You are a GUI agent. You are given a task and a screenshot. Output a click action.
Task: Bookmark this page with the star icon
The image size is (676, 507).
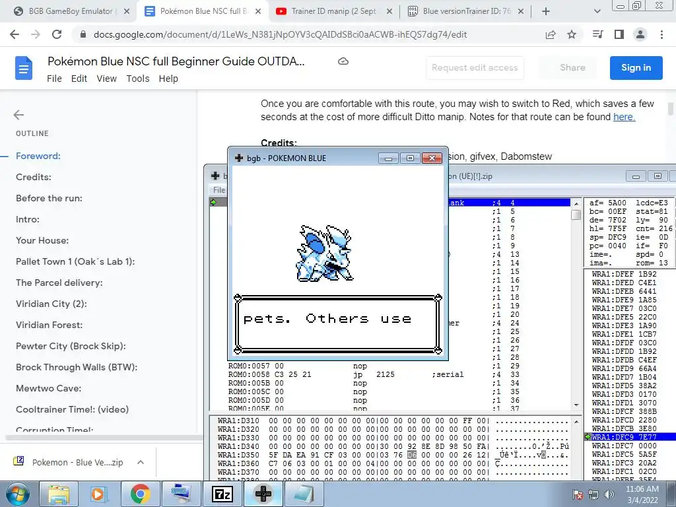(x=572, y=34)
